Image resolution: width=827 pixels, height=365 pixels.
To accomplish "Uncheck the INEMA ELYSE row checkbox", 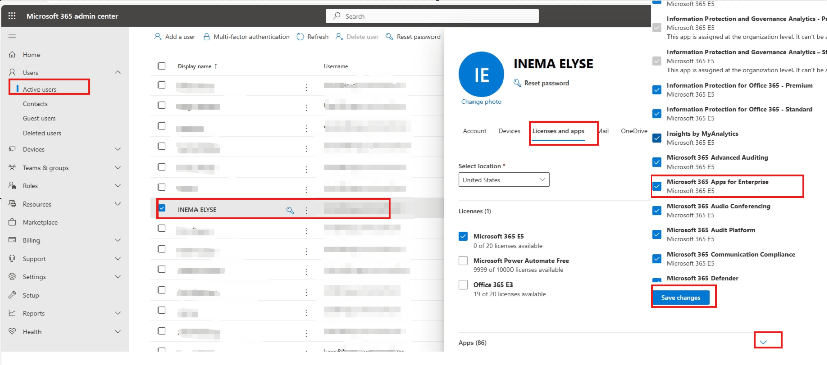I will pos(162,208).
